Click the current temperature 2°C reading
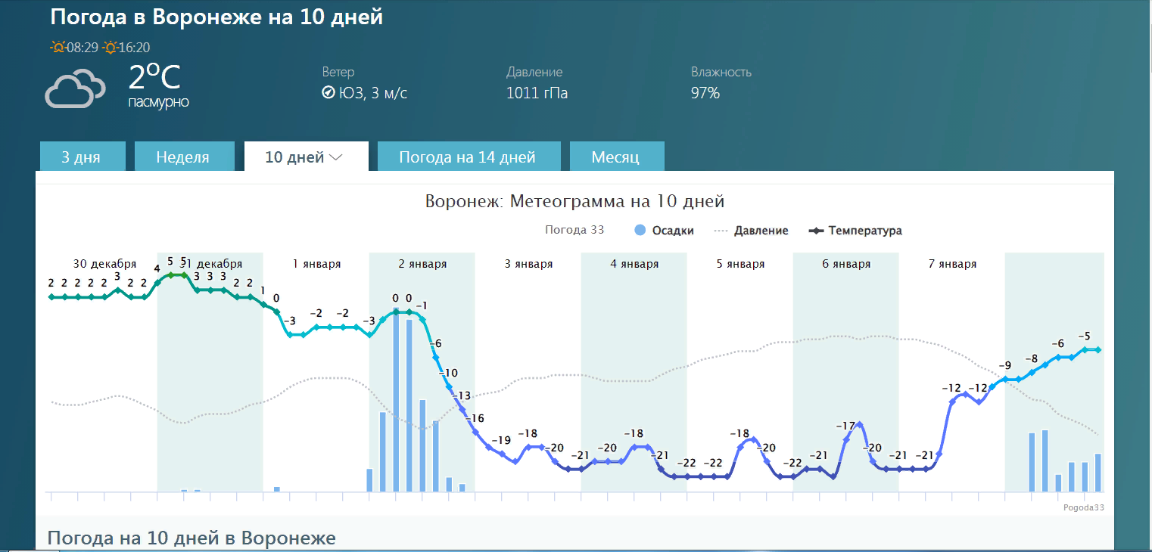 point(154,78)
